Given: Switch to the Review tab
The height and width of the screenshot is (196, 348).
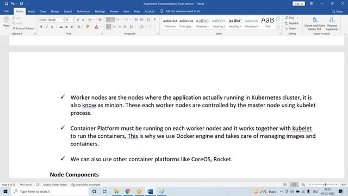Looking at the screenshot, I should [x=114, y=11].
